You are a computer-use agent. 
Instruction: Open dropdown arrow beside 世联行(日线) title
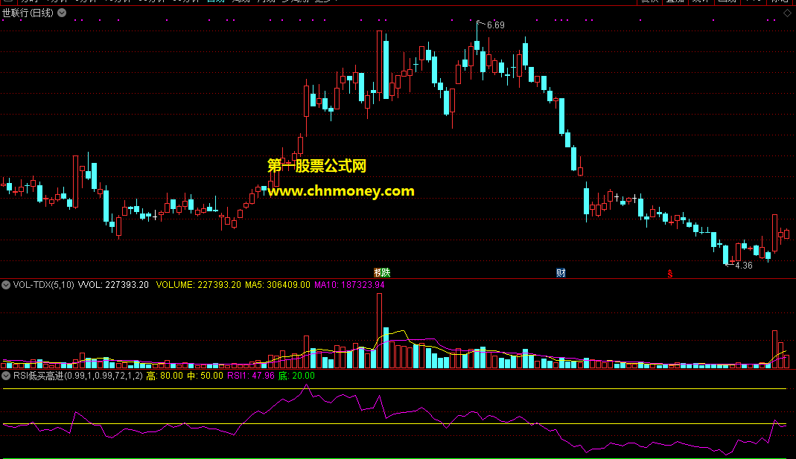62,13
